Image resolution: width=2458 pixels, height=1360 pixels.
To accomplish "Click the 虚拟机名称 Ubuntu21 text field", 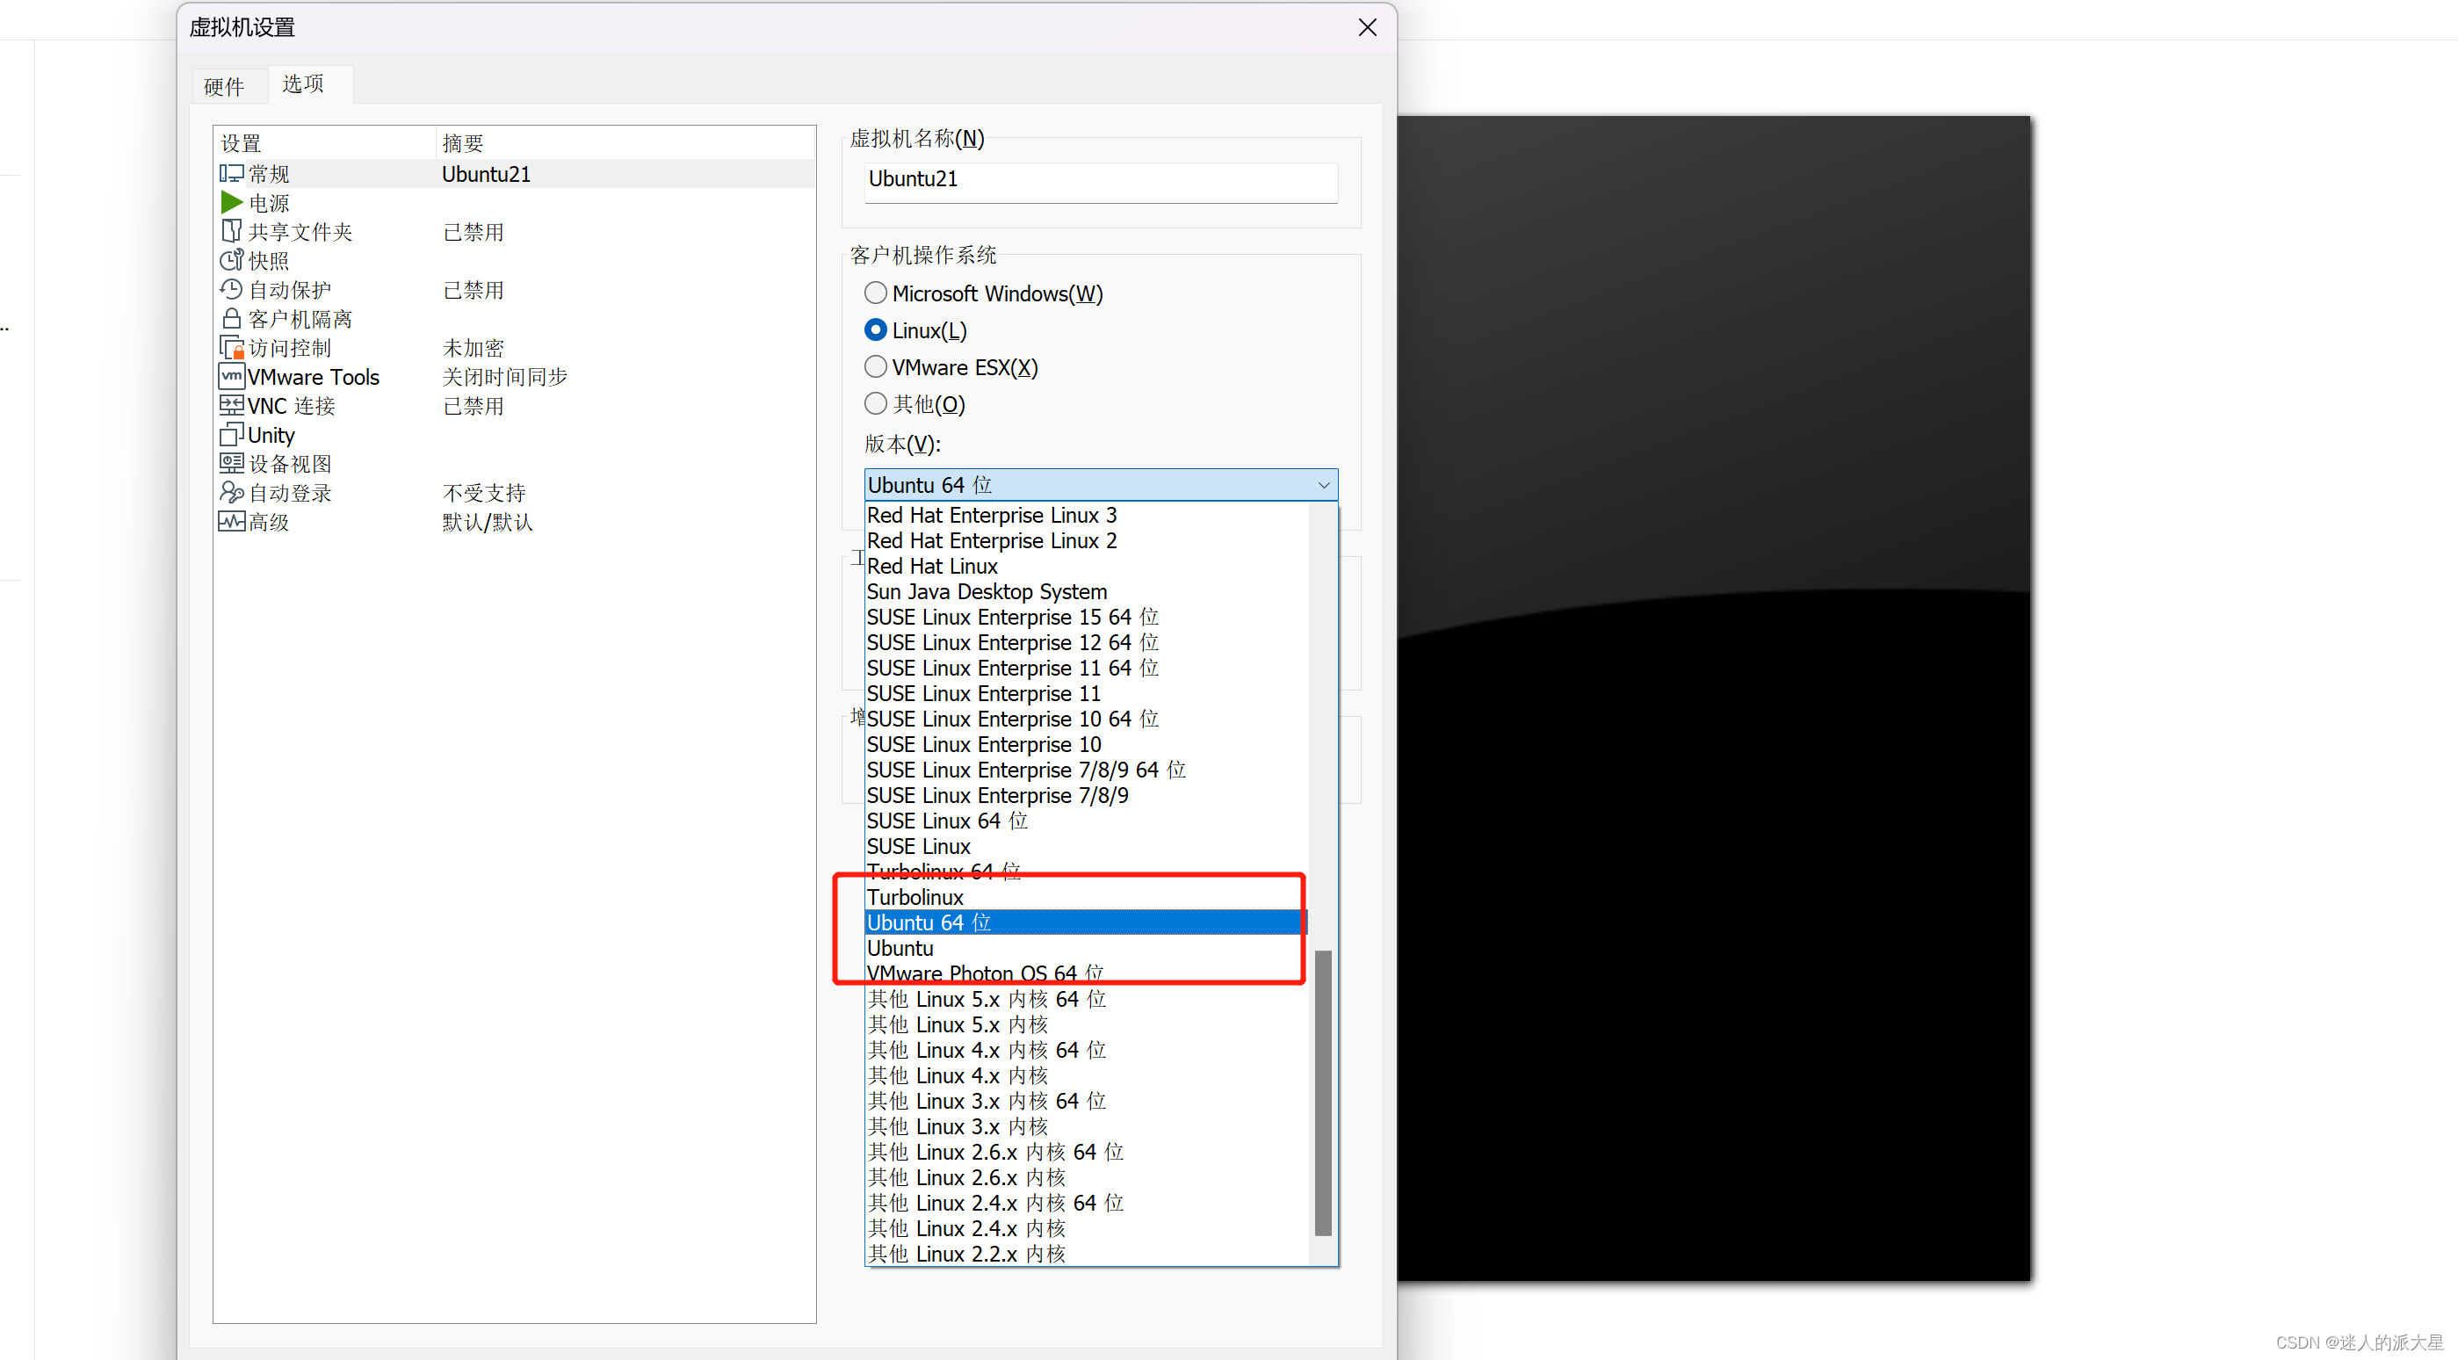I will pos(1101,180).
